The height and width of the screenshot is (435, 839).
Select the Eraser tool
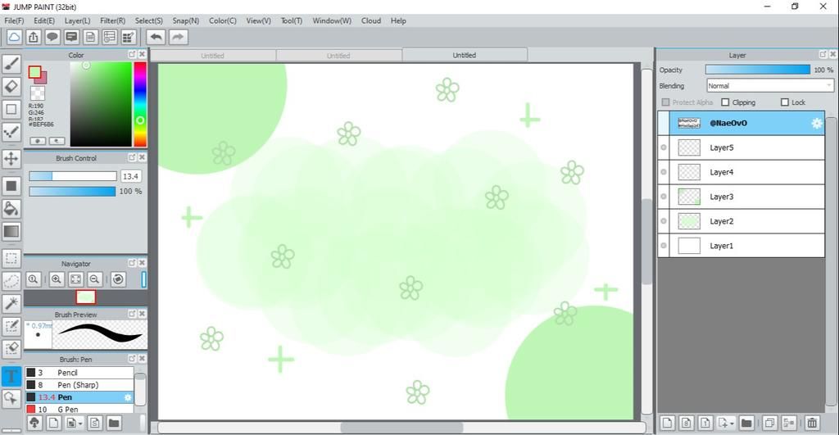click(11, 86)
